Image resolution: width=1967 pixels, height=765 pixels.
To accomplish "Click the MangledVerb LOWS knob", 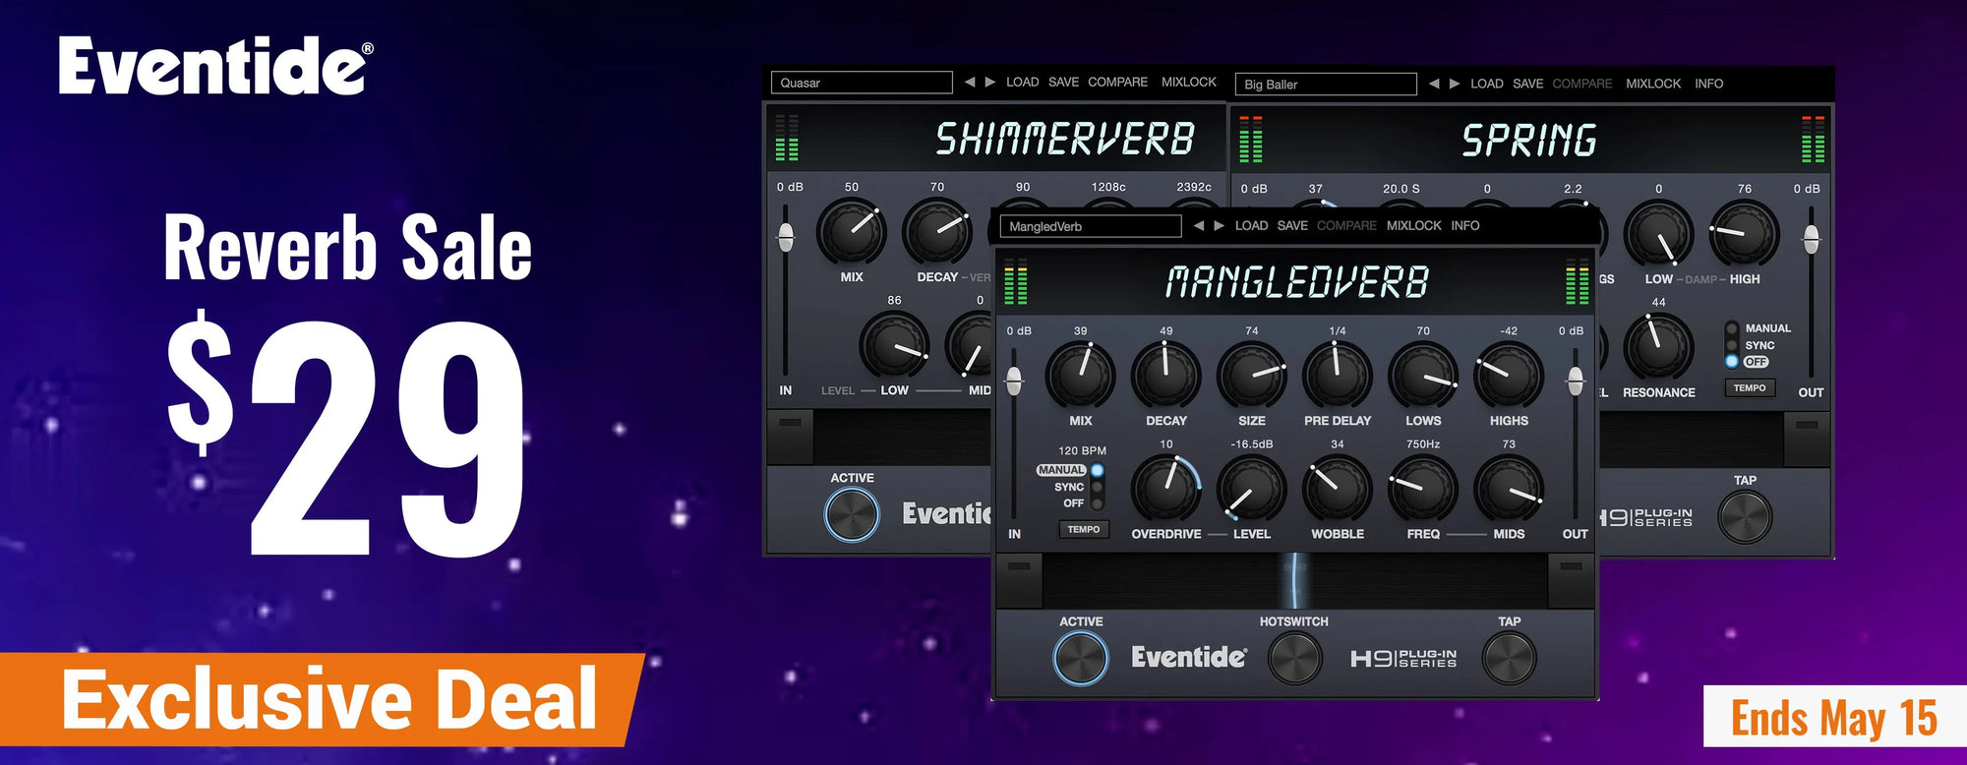I will coord(1423,376).
